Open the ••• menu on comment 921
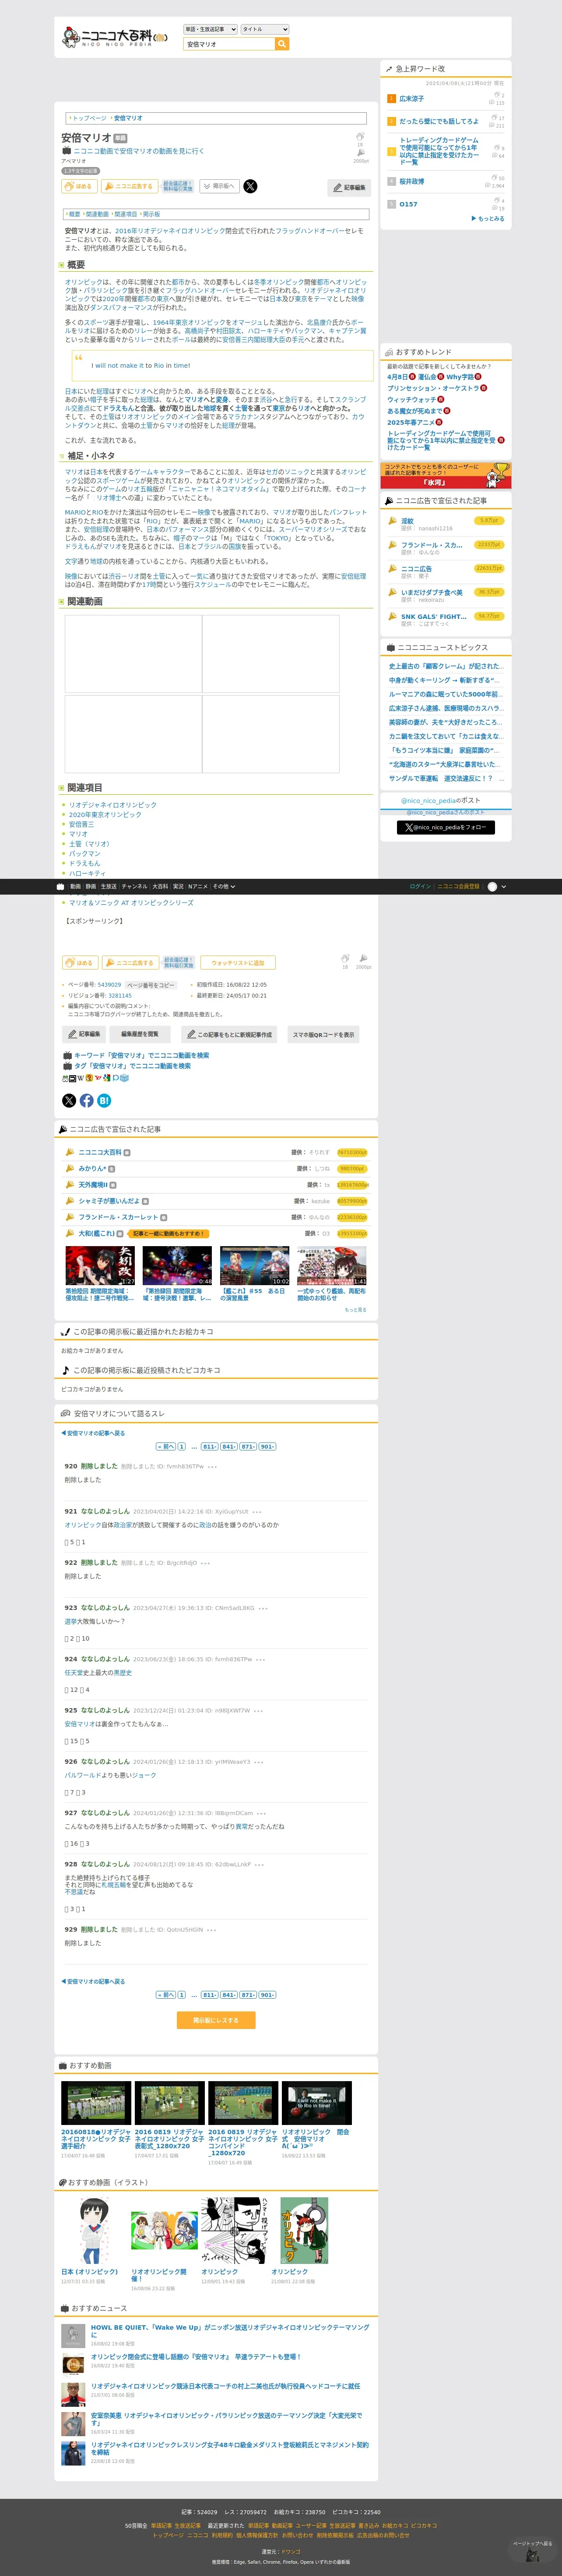The height and width of the screenshot is (2576, 562). (x=256, y=1512)
